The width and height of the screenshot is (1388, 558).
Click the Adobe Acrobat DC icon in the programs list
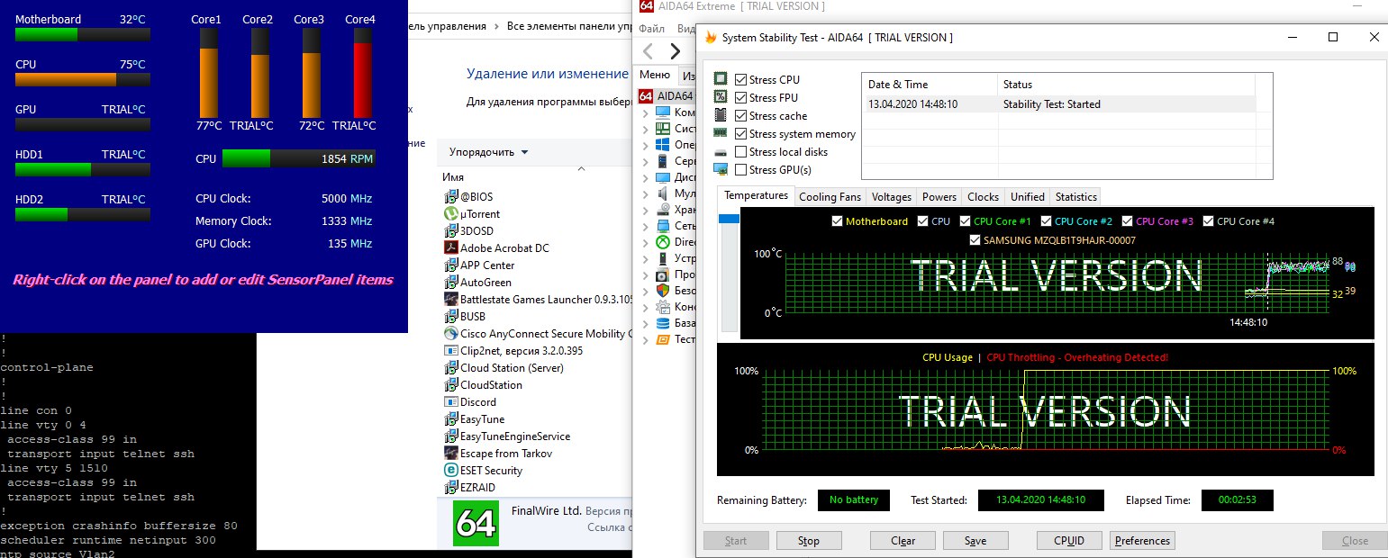tap(452, 247)
